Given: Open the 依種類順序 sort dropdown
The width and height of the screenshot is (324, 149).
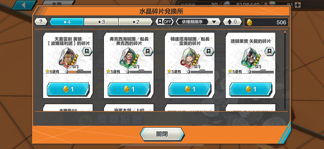Looking at the screenshot, I should pos(198,22).
